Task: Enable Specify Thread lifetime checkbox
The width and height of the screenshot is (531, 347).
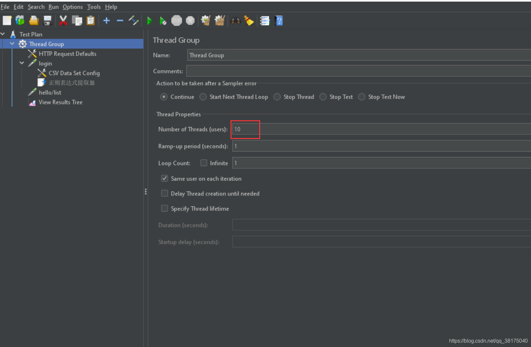Action: (164, 208)
